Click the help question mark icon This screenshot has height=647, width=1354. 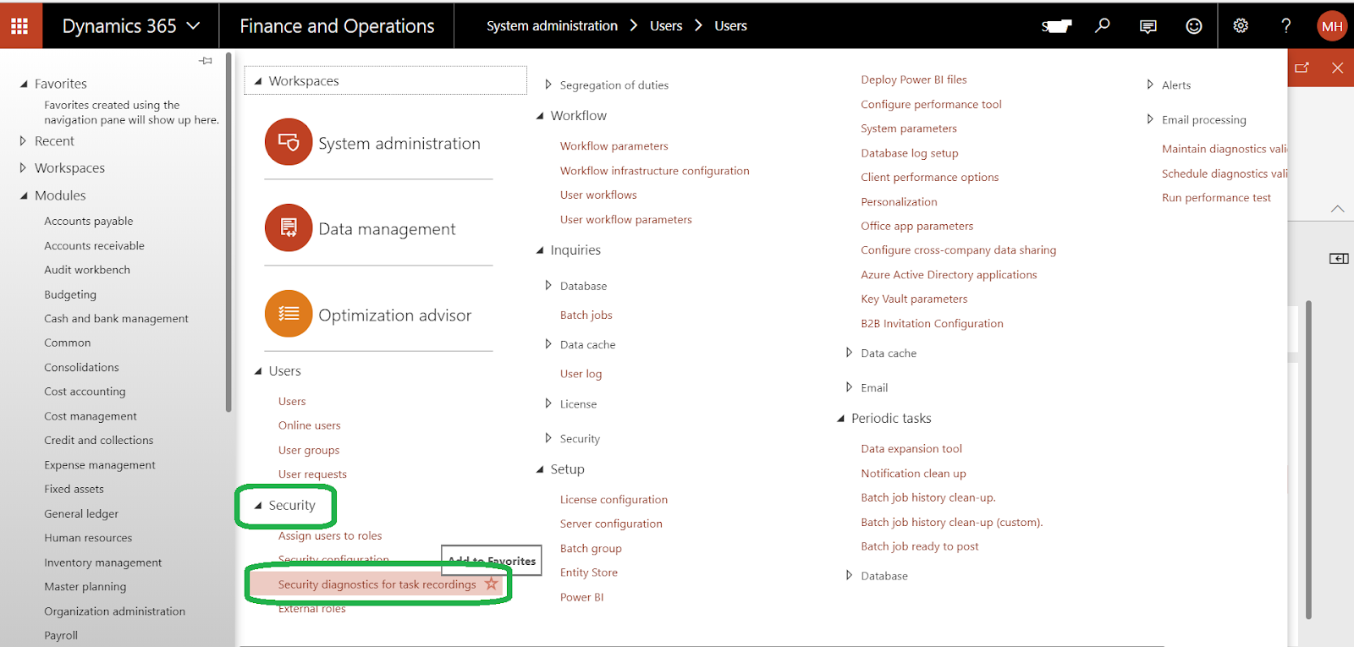(x=1285, y=25)
